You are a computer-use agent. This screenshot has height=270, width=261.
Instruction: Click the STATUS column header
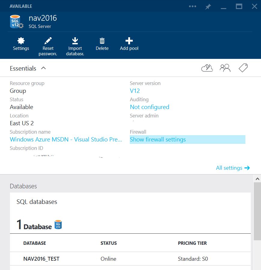109,243
